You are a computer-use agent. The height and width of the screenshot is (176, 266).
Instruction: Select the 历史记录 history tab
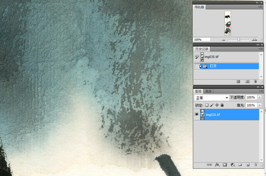[202, 49]
